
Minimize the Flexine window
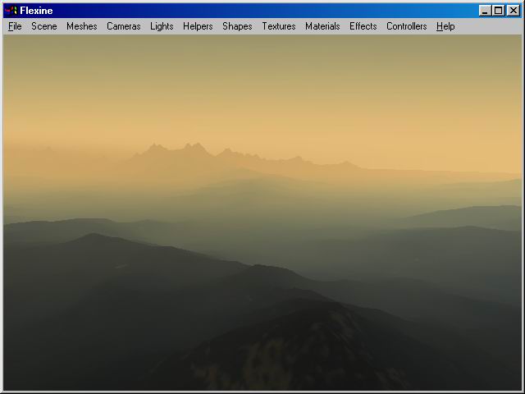click(x=485, y=11)
